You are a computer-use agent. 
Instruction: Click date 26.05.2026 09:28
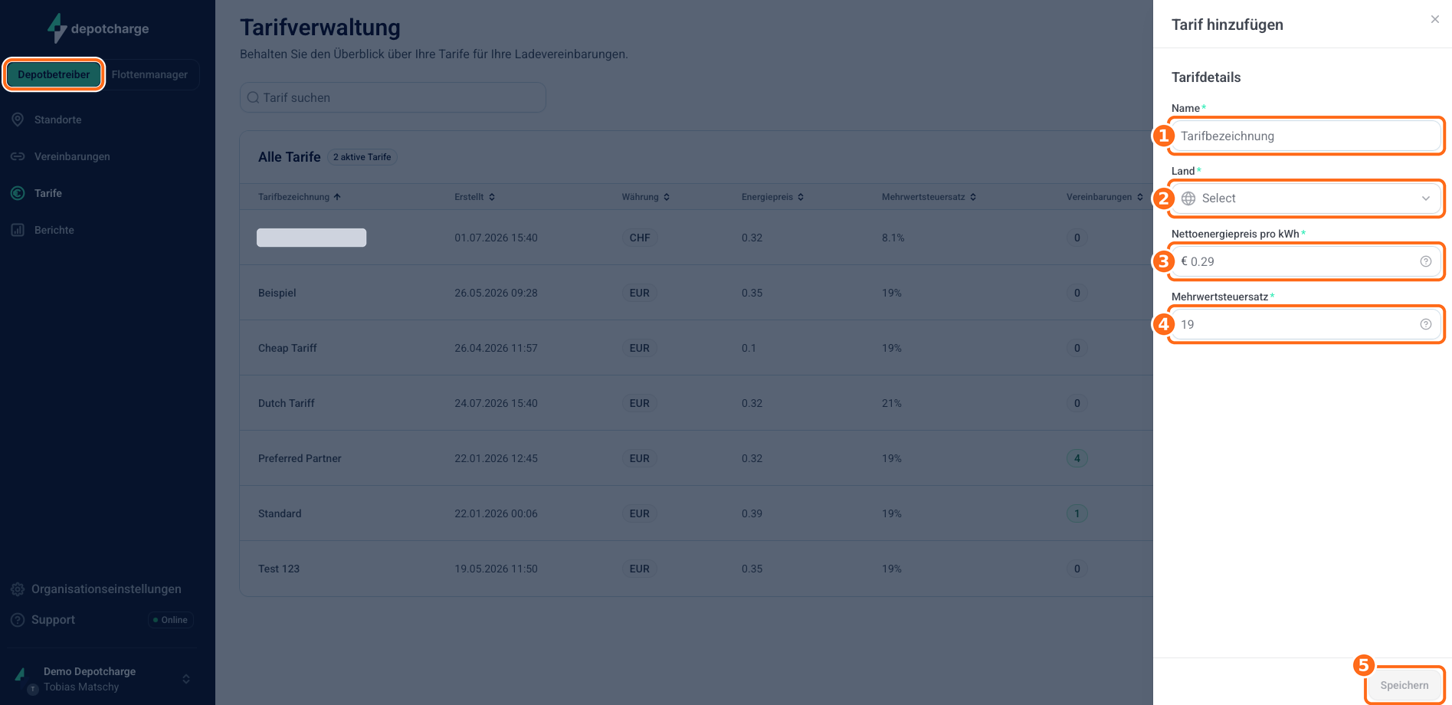tap(496, 293)
